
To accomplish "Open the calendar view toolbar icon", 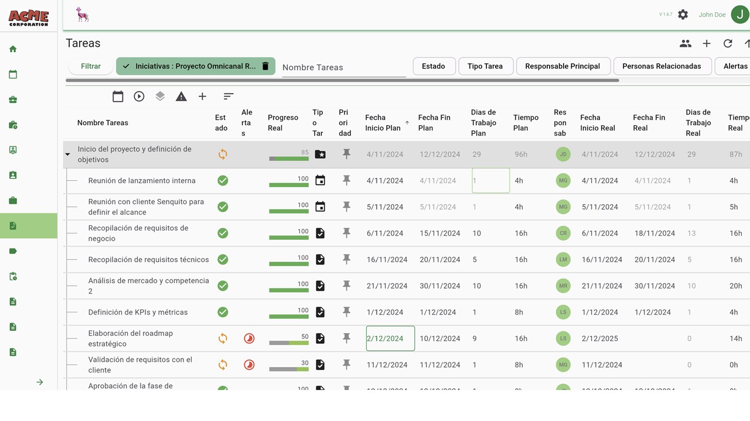I will [x=118, y=96].
